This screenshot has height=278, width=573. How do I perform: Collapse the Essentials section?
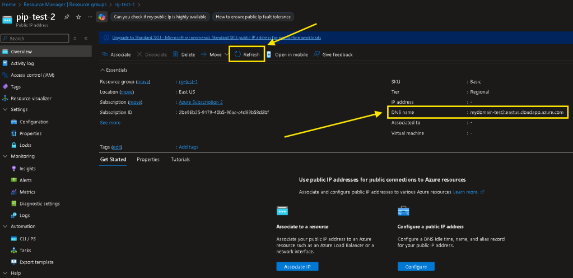pyautogui.click(x=103, y=70)
